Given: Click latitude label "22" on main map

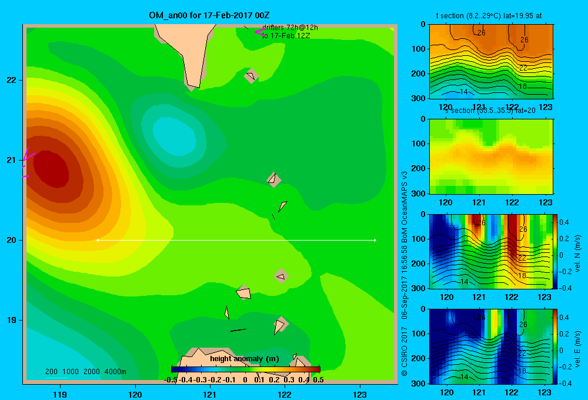Looking at the screenshot, I should 11,80.
